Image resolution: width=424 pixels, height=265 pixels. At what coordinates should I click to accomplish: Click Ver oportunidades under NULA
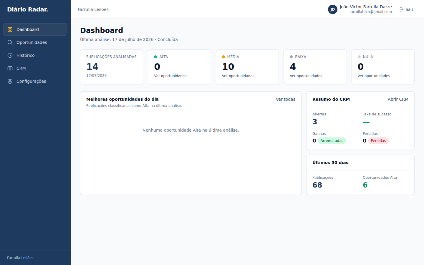374,76
